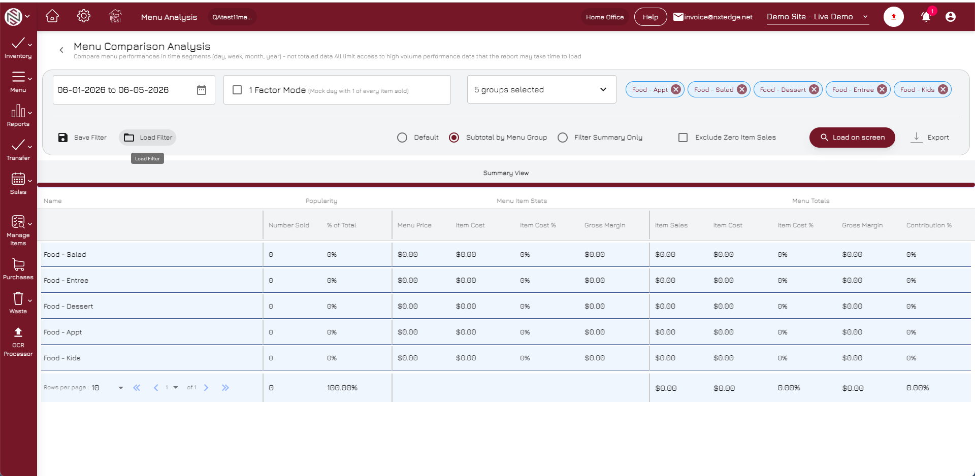Select Subtotal by Menu Group radio
The image size is (975, 476).
pos(454,138)
